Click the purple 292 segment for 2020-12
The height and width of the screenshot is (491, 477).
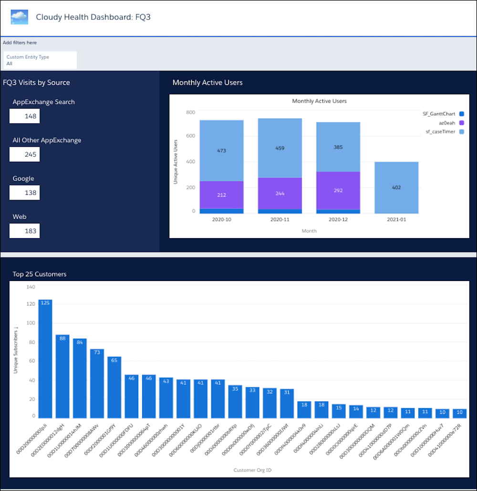(338, 190)
